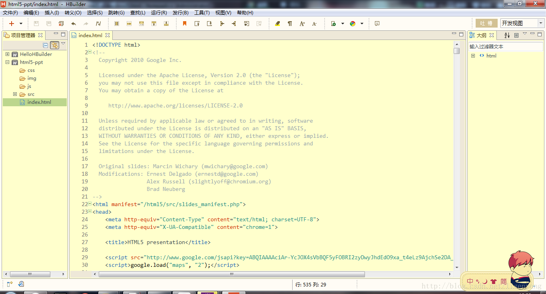Click the Save icon in the toolbar

coord(36,24)
